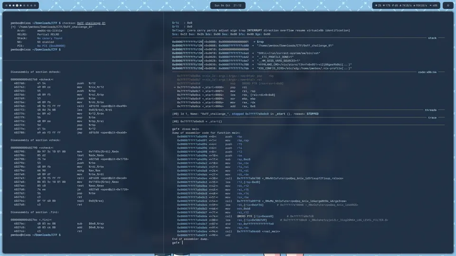The width and height of the screenshot is (456, 256).
Task: Click the underlined 0xFF_challenge_01 argument of checksec
Action: point(91,23)
